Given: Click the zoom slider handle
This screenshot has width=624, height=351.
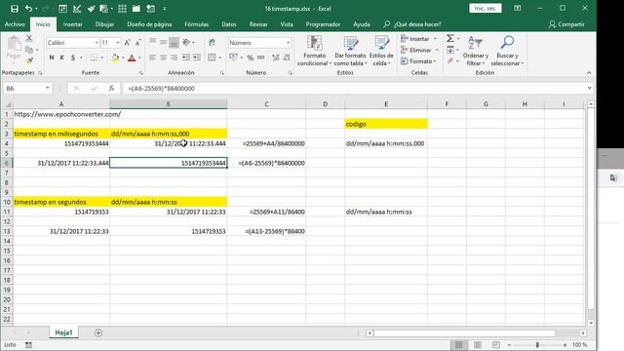Looking at the screenshot, I should pyautogui.click(x=537, y=344).
